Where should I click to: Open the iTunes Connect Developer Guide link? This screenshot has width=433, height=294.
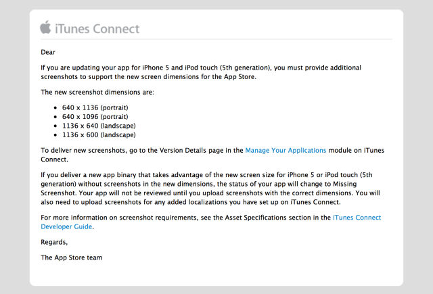point(357,218)
